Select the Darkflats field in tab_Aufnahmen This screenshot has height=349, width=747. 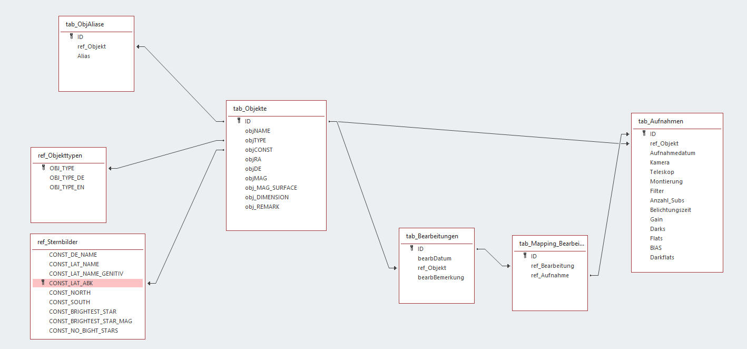(x=662, y=257)
